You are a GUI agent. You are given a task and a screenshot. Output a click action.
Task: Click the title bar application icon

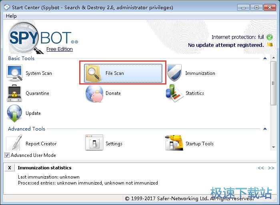click(7, 7)
